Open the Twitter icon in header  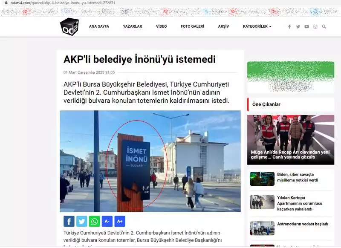tap(298, 26)
